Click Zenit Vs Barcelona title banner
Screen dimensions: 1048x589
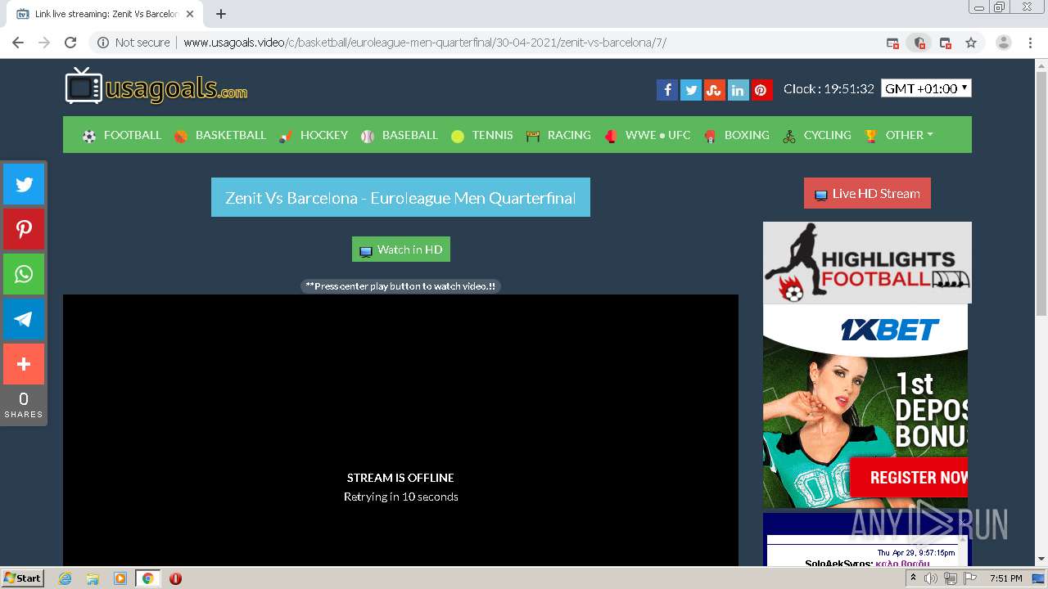(400, 197)
